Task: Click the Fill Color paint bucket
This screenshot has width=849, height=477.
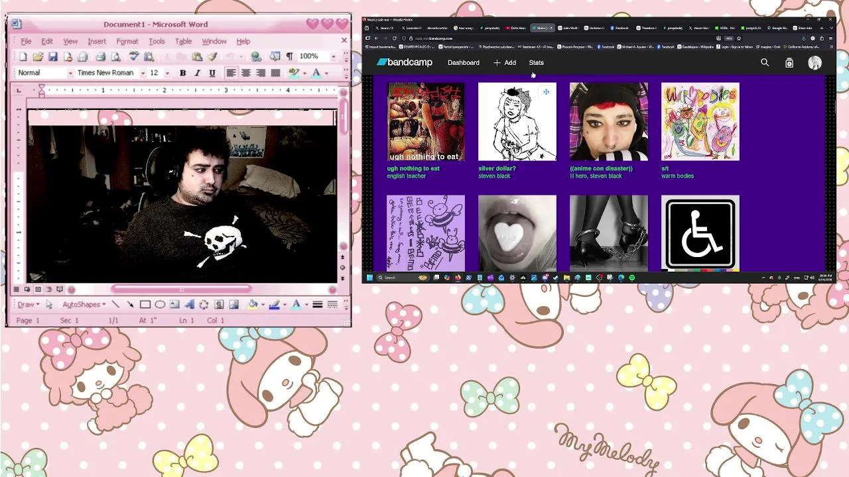Action: (x=253, y=305)
